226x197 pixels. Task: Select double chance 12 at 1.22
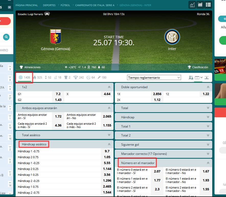point(206,94)
